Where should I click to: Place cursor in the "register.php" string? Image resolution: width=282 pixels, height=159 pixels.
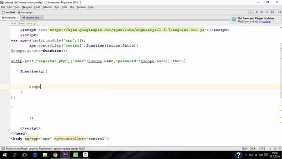pos(52,61)
